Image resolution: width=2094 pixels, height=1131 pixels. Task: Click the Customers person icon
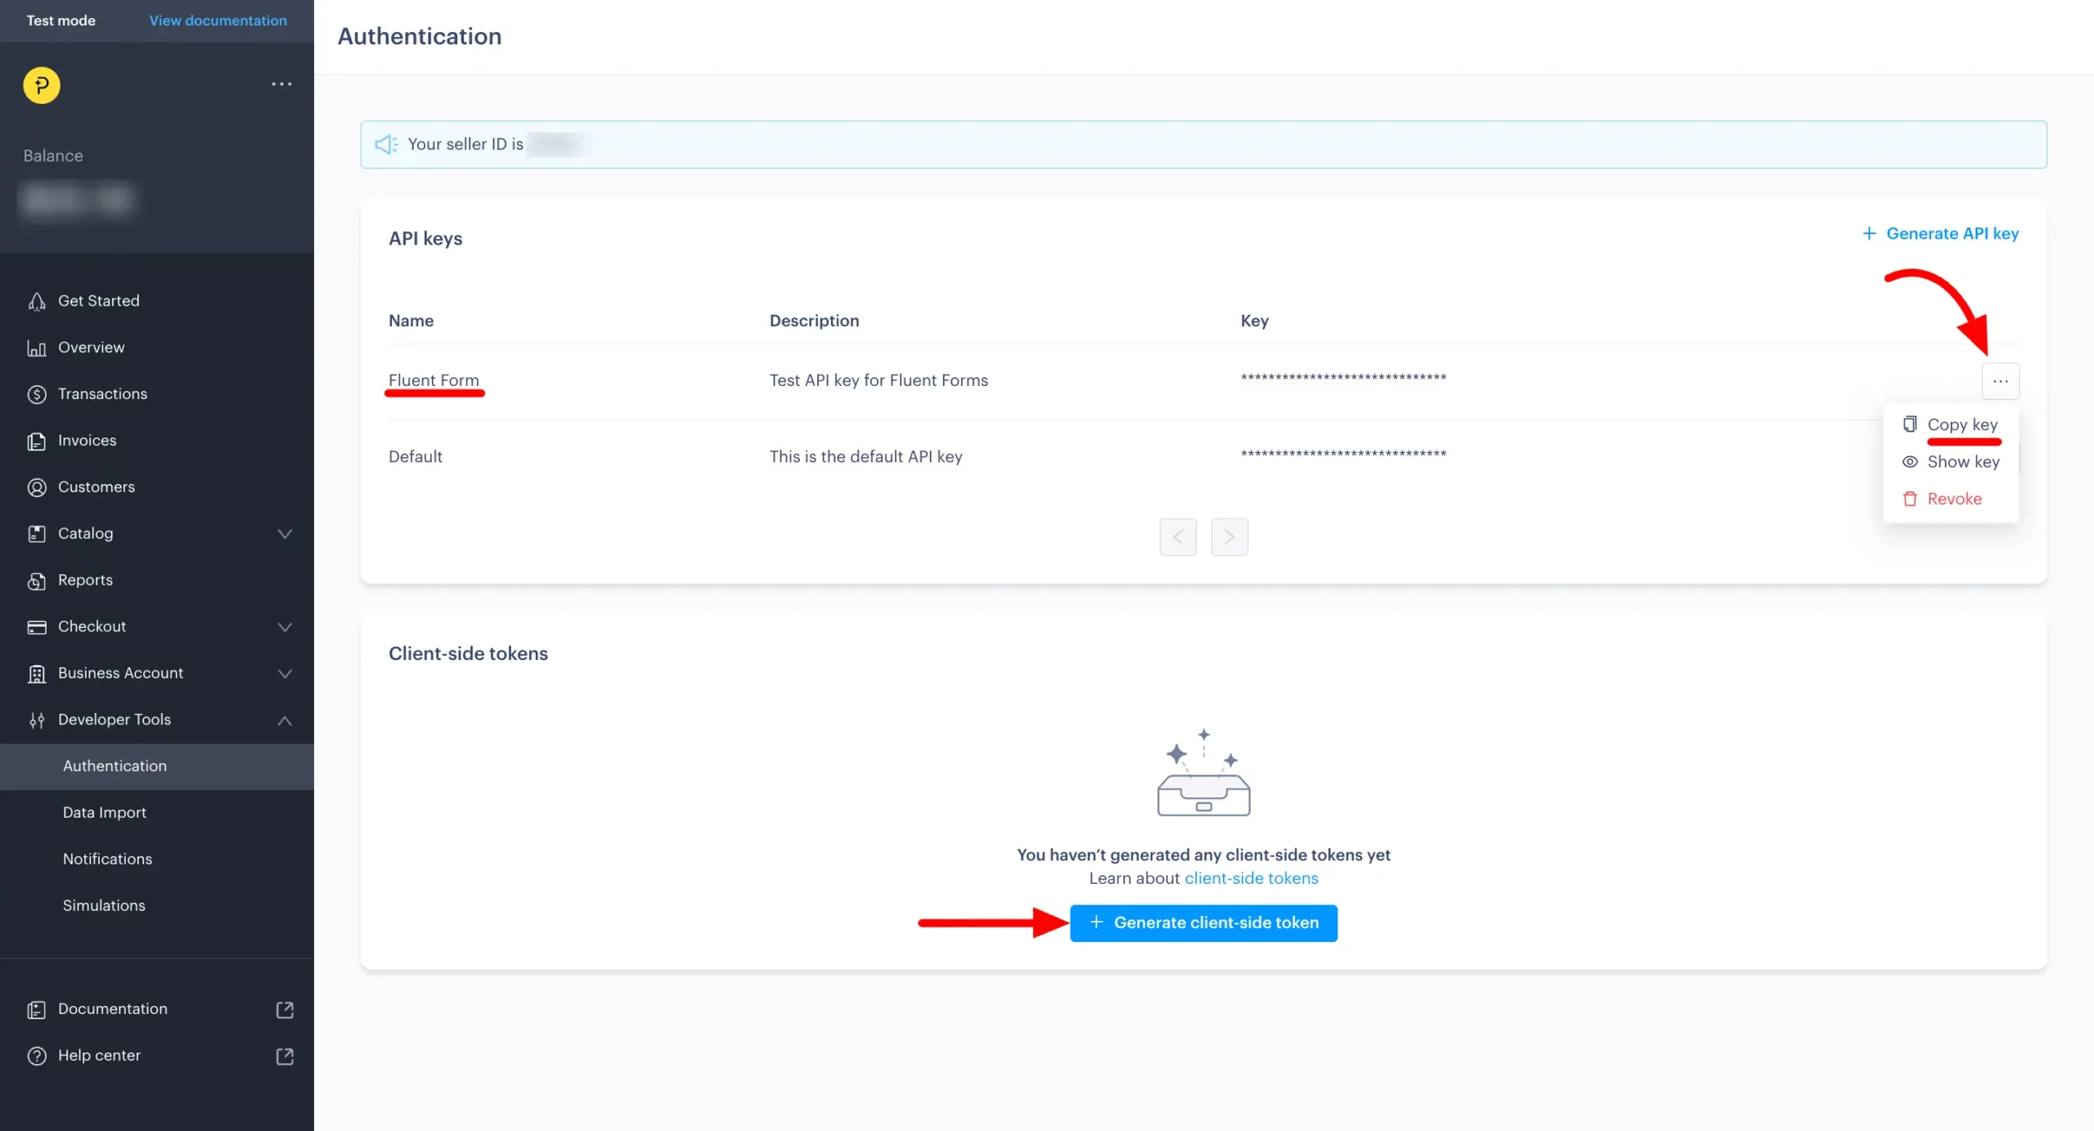point(37,488)
